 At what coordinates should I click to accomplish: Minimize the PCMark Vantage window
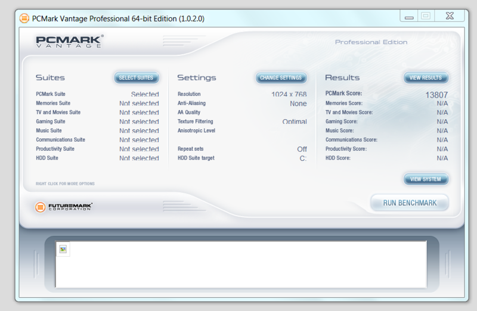point(409,16)
